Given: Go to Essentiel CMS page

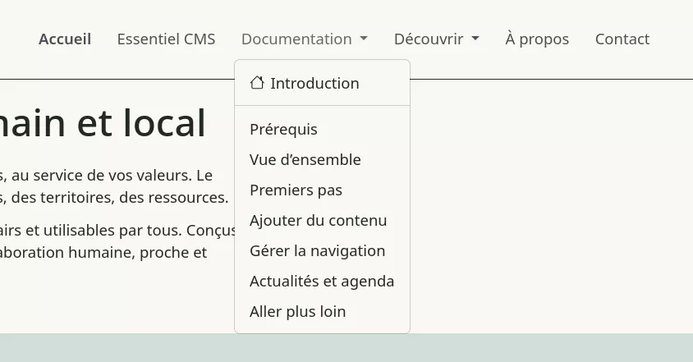Looking at the screenshot, I should (x=166, y=39).
